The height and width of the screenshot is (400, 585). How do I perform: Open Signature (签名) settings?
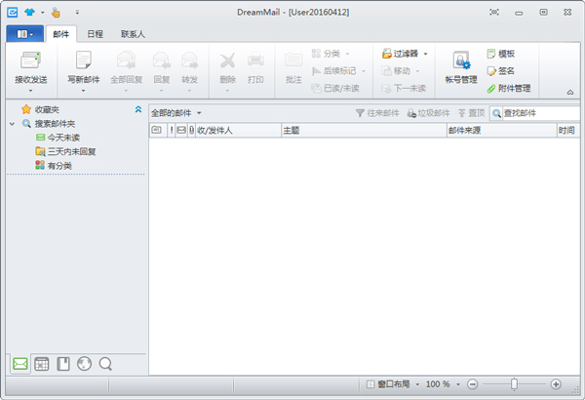pos(501,71)
